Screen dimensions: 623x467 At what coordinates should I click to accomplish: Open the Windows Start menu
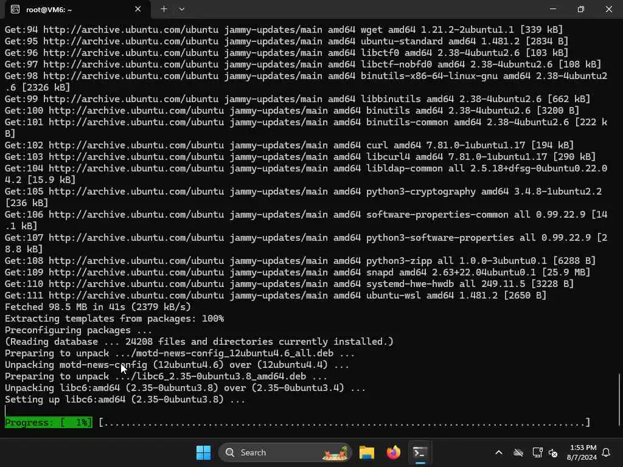(203, 452)
